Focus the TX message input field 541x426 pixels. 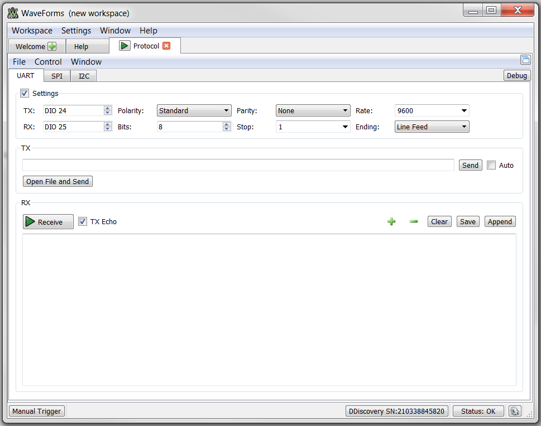pyautogui.click(x=238, y=165)
